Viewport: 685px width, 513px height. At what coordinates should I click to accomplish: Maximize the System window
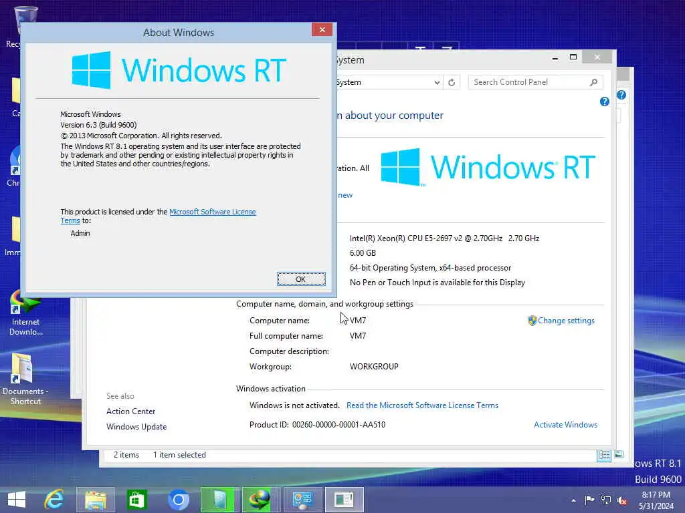[x=573, y=57]
